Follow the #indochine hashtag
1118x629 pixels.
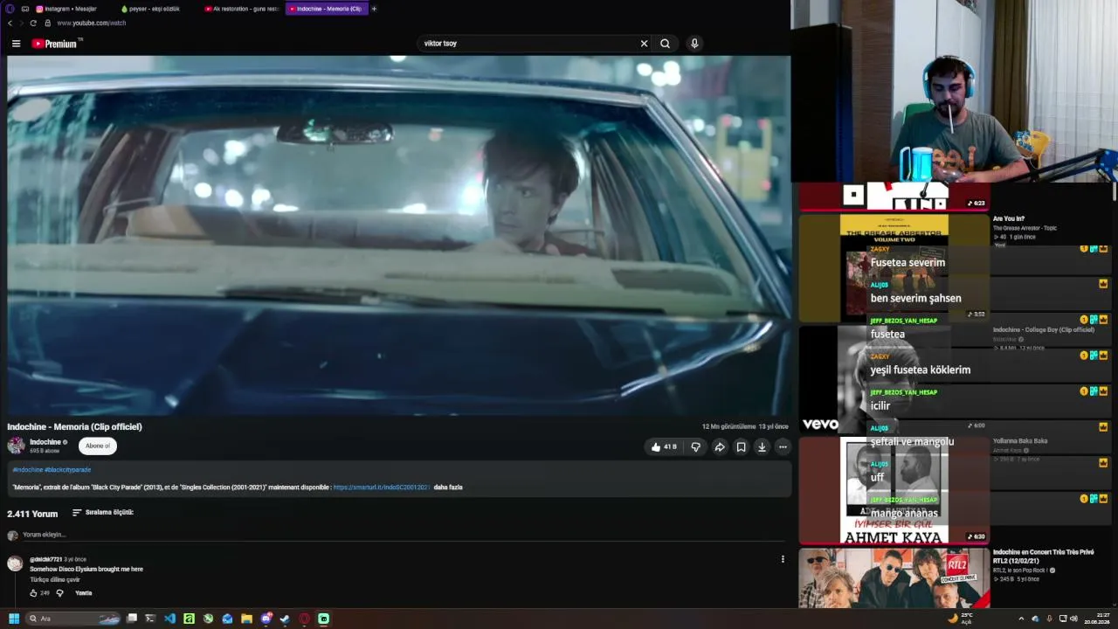27,470
